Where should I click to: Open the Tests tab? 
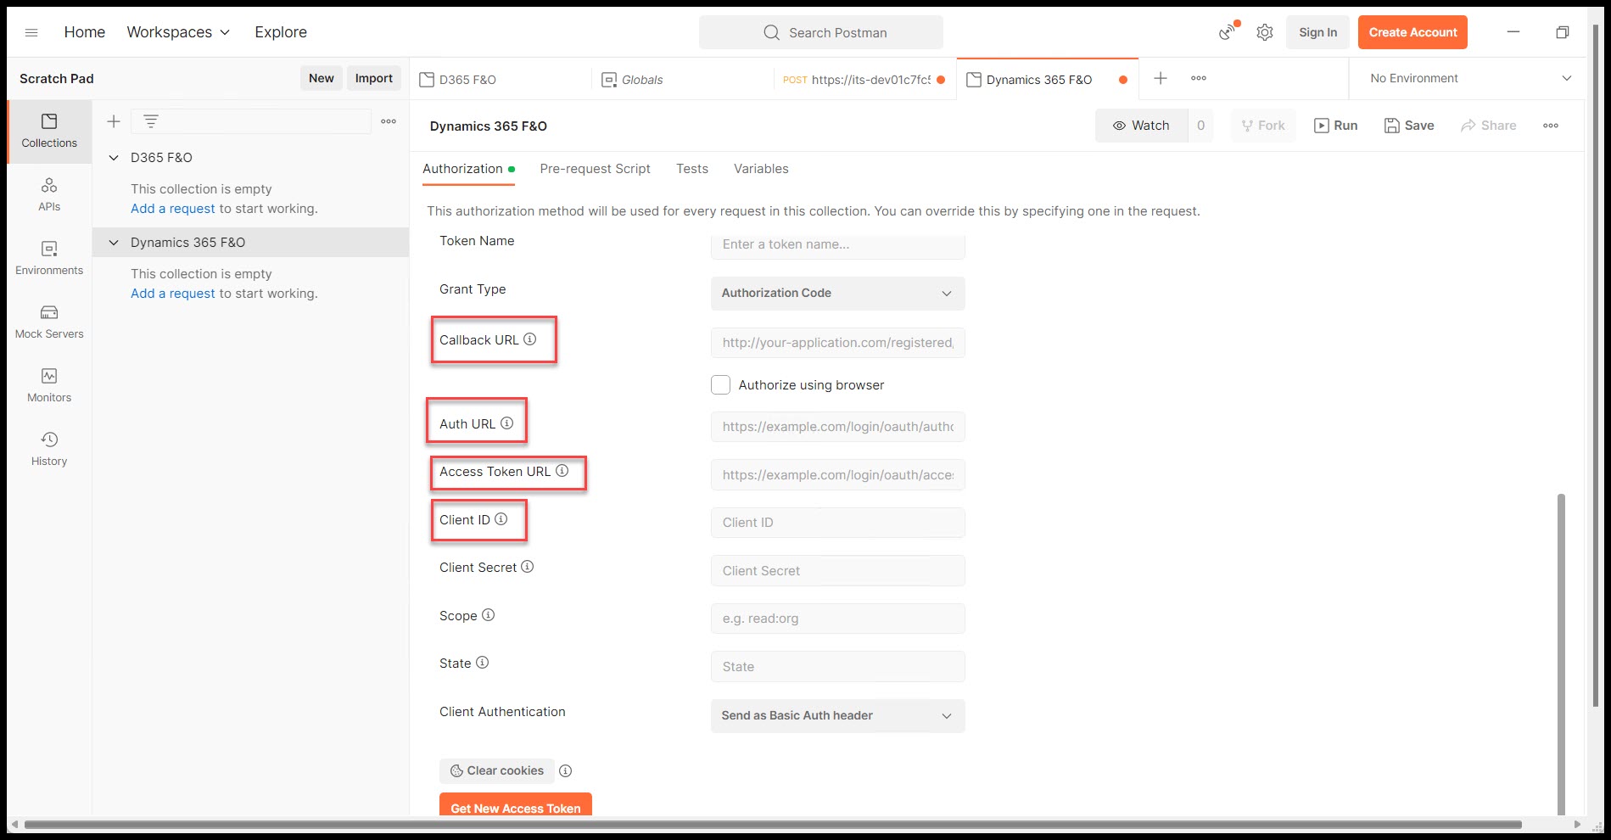point(692,169)
